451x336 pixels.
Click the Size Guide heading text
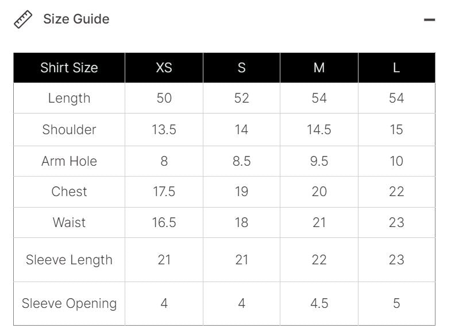pyautogui.click(x=76, y=19)
